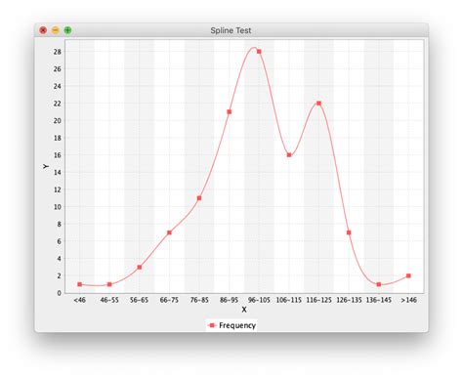
Task: Click the 46-55 data marker
Action: coord(109,284)
